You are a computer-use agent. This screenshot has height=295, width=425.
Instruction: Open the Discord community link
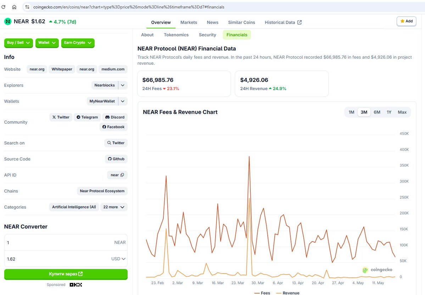click(x=114, y=117)
